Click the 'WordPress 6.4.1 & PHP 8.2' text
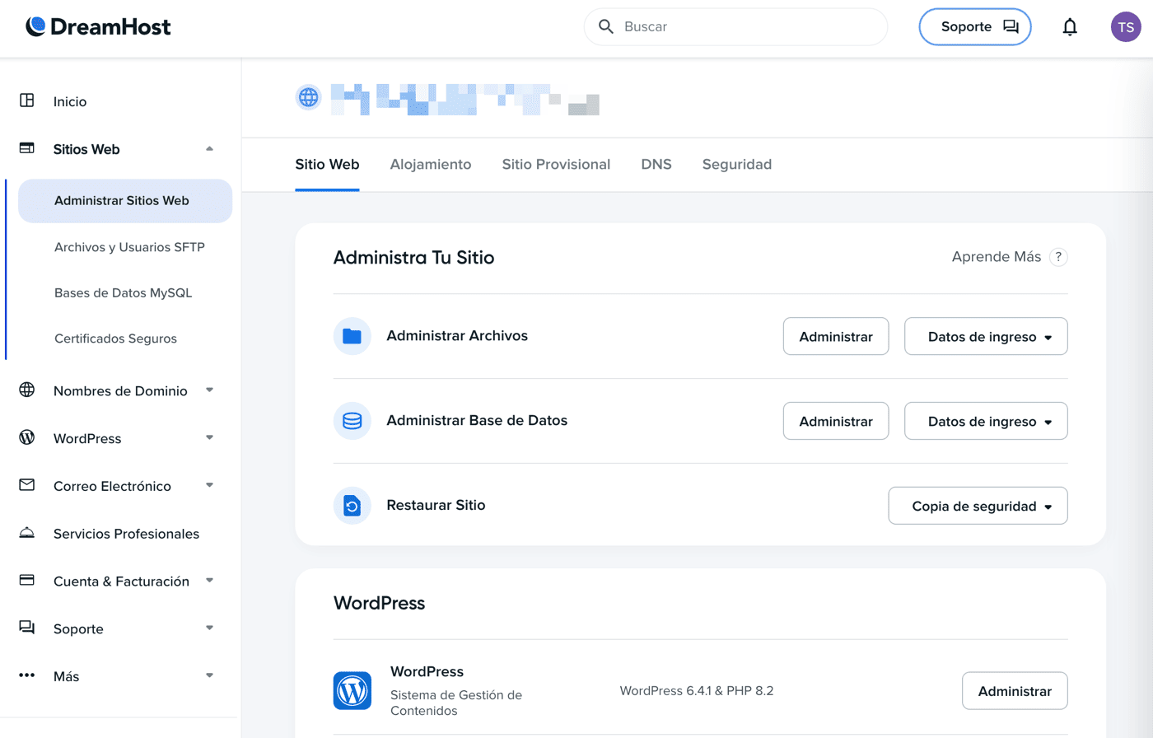Viewport: 1153px width, 738px height. coord(697,690)
